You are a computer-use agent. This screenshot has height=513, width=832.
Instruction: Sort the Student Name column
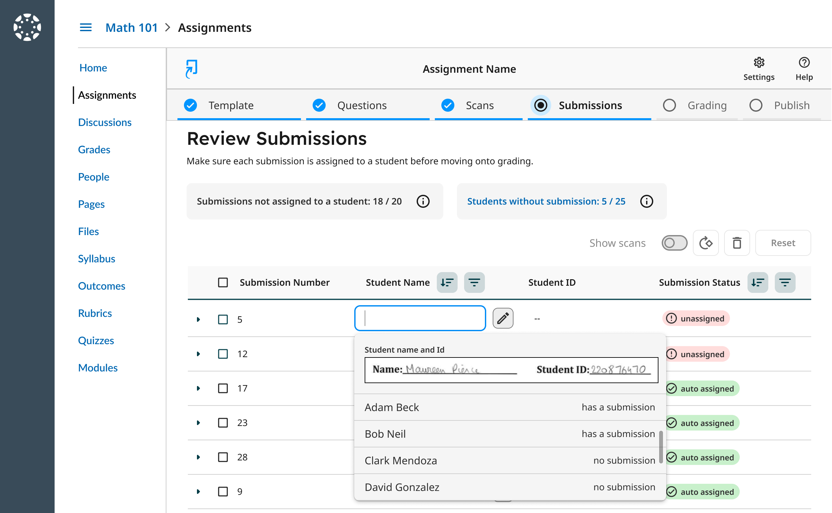(447, 282)
